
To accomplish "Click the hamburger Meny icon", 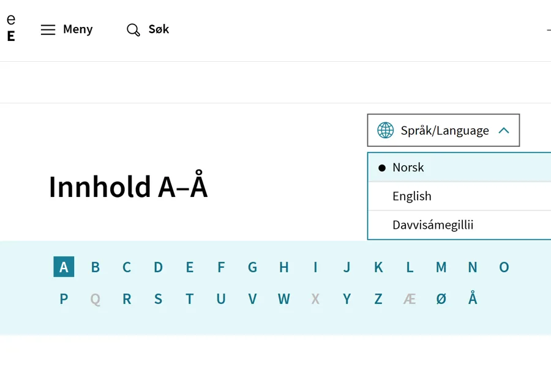I will [x=48, y=29].
